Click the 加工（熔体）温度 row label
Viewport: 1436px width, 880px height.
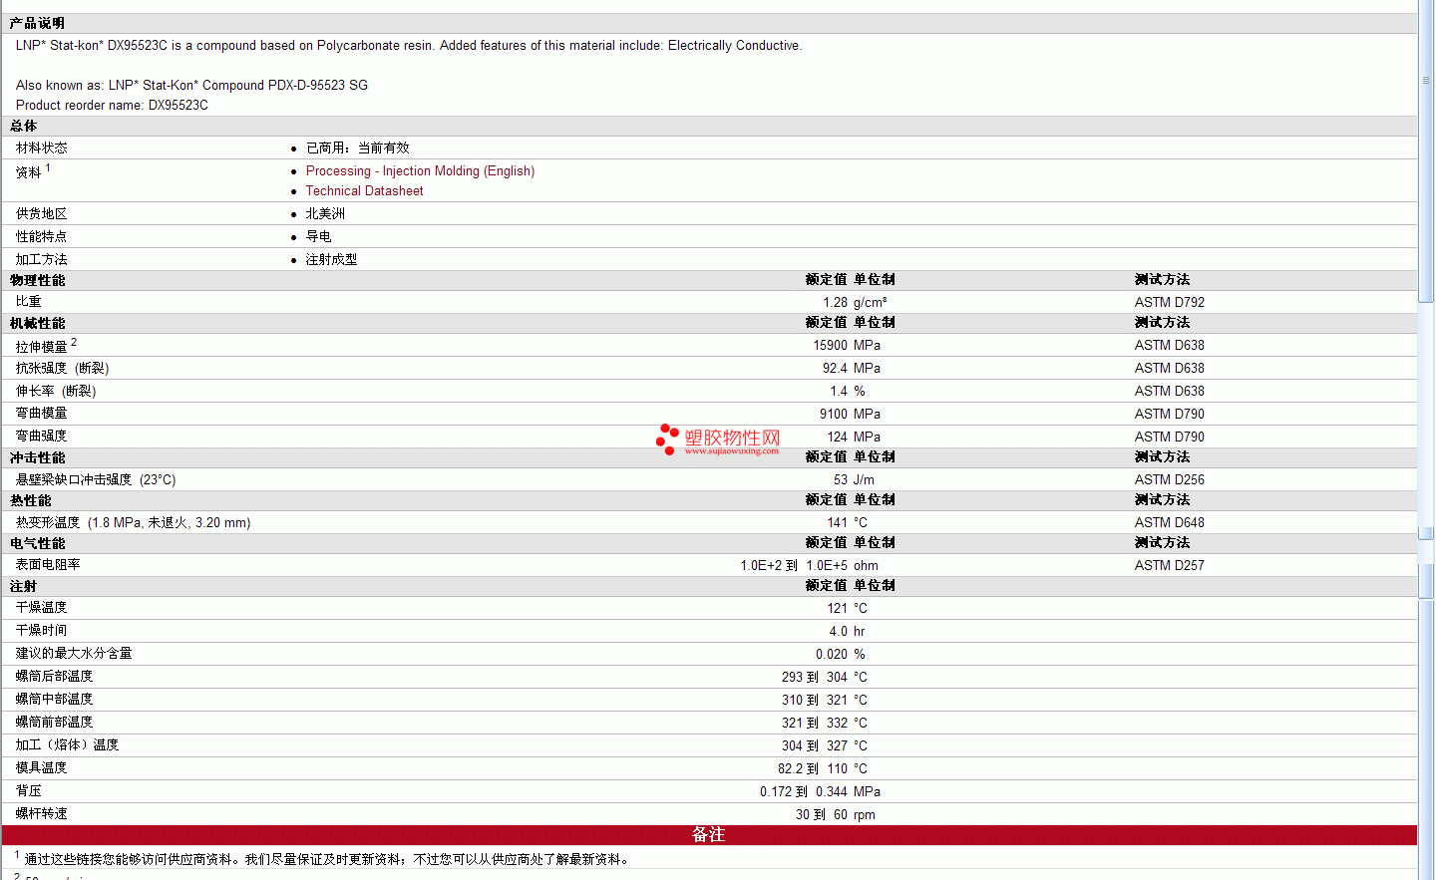(x=67, y=745)
